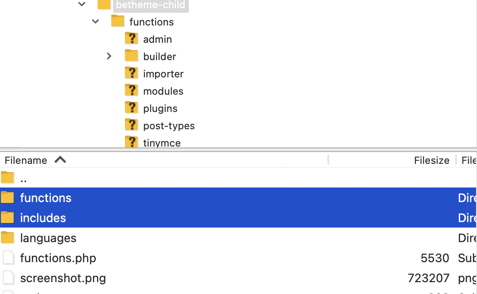
Task: Click the post-types question-mark folder icon
Action: pos(131,125)
